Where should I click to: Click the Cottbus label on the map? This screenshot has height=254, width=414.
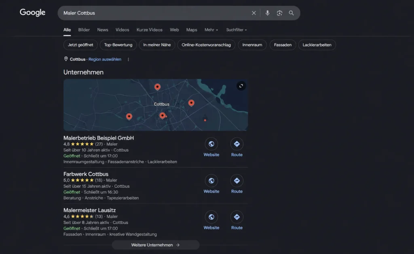(162, 104)
